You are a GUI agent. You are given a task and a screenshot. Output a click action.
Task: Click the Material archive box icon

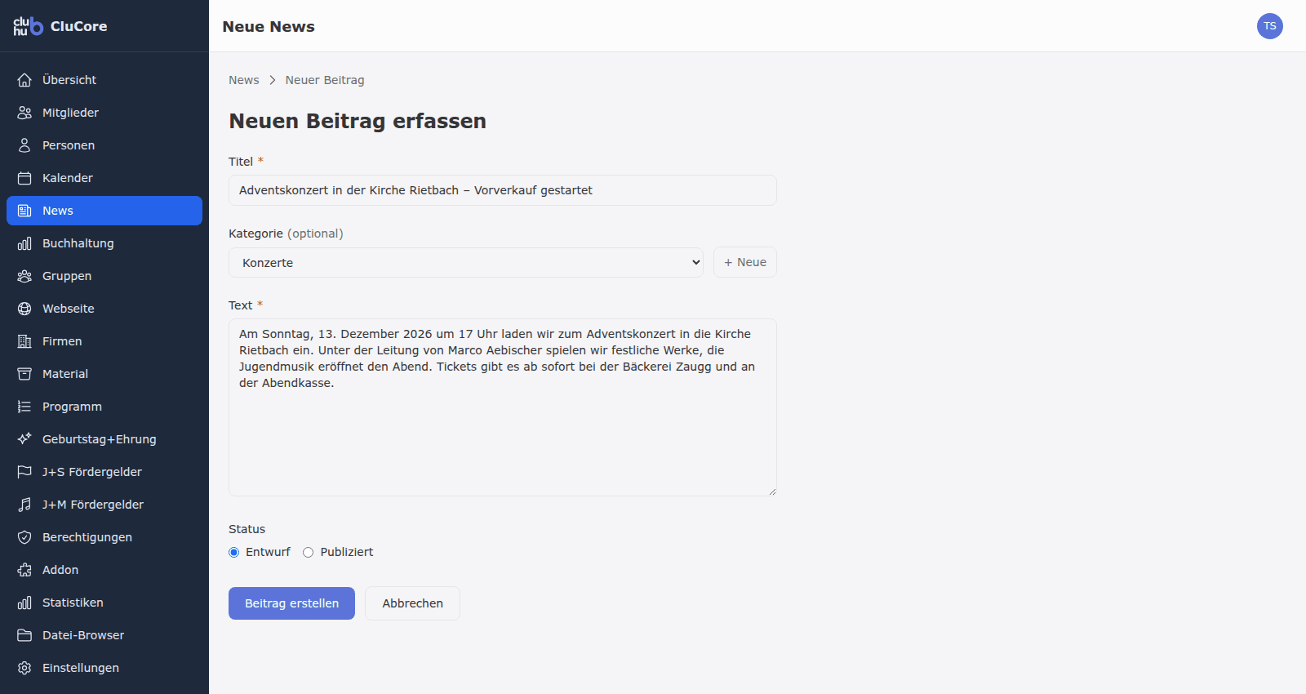coord(24,374)
